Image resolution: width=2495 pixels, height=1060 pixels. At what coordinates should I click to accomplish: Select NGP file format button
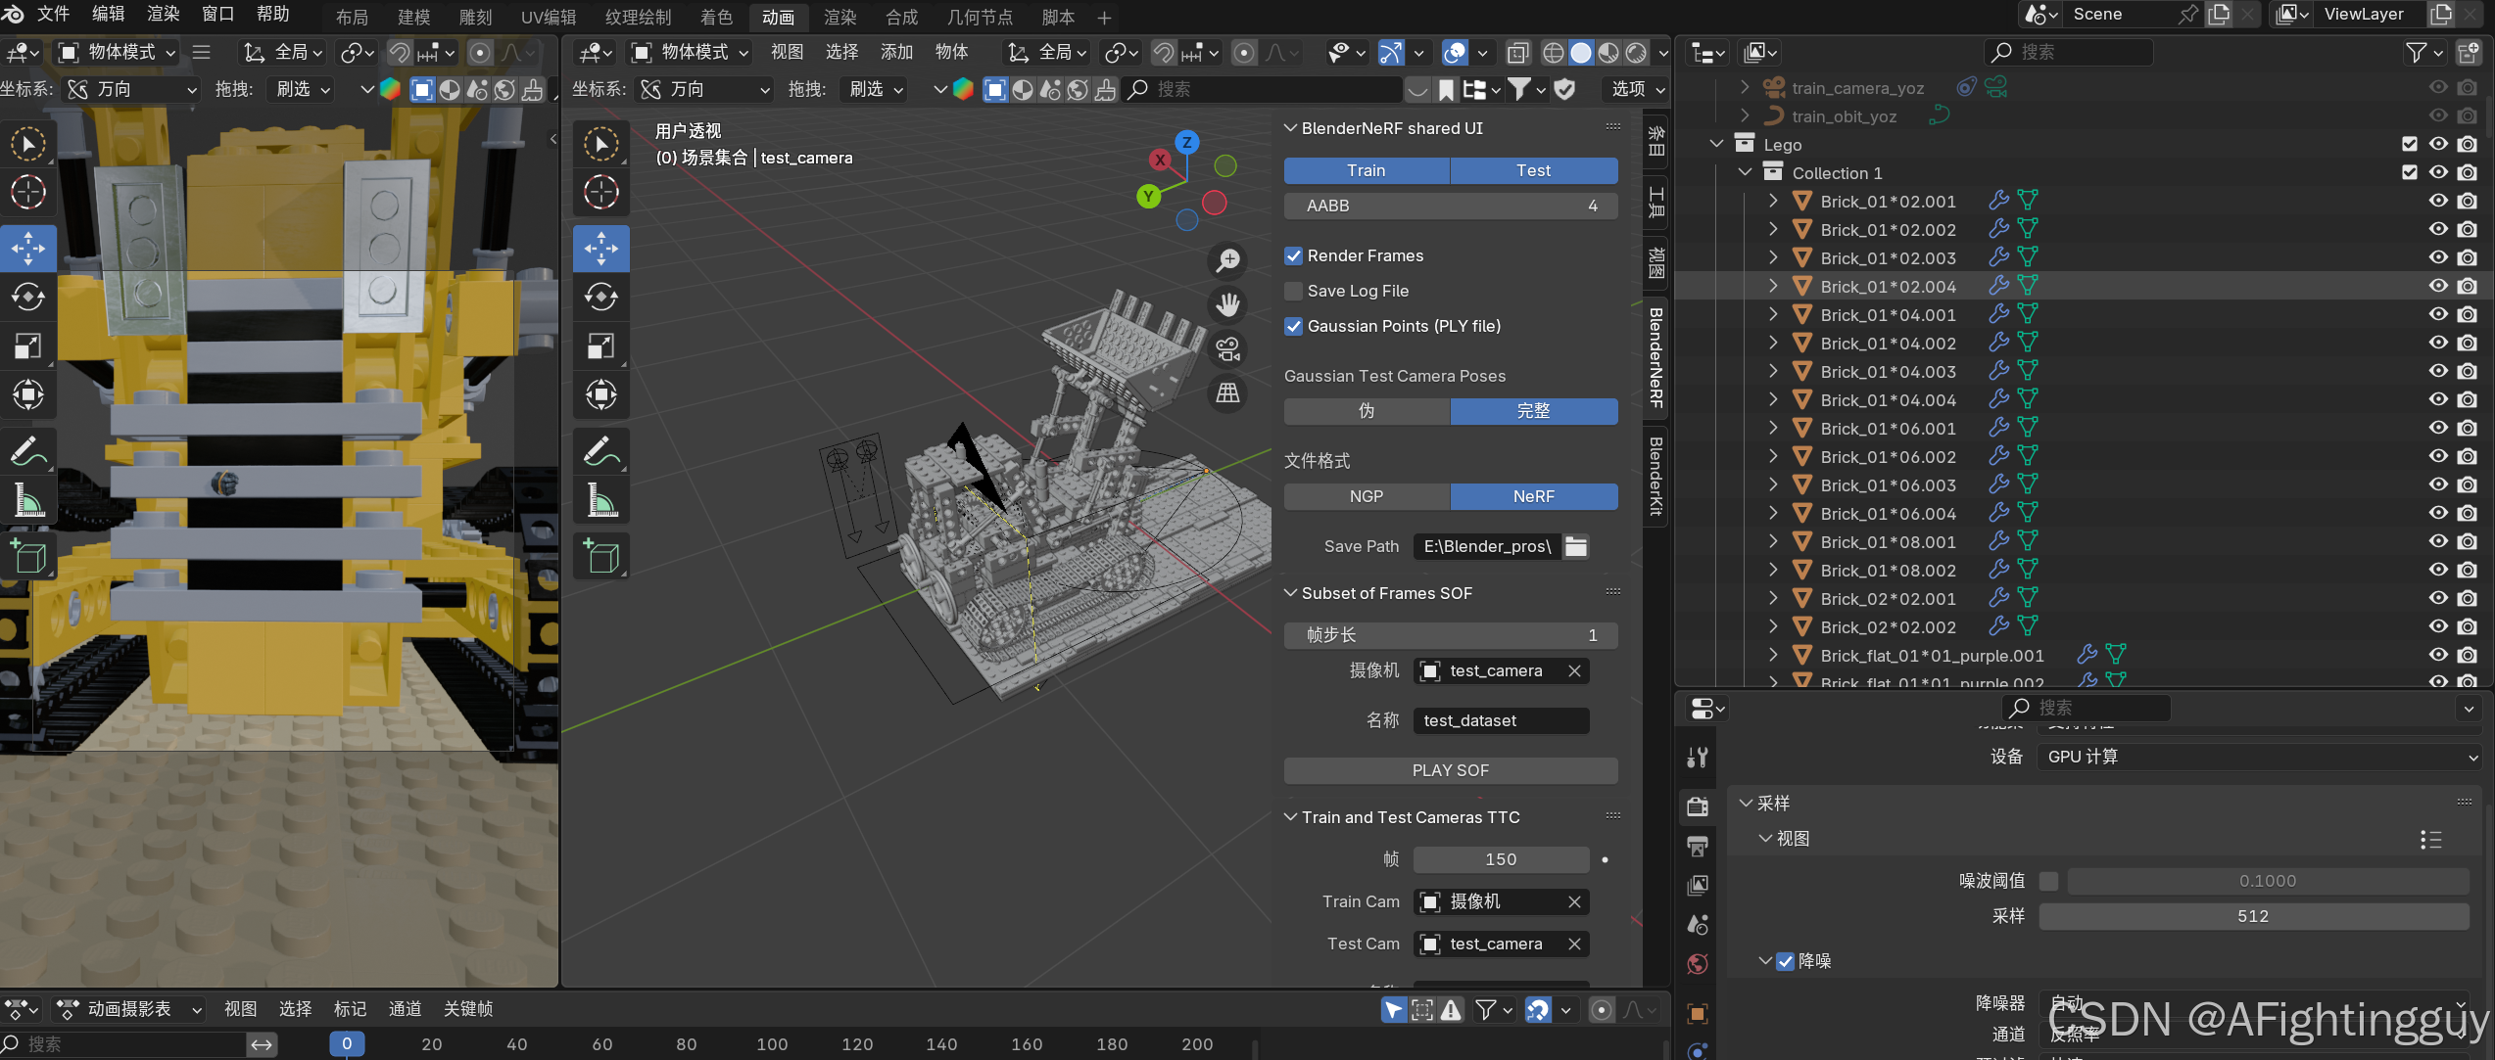tap(1367, 496)
